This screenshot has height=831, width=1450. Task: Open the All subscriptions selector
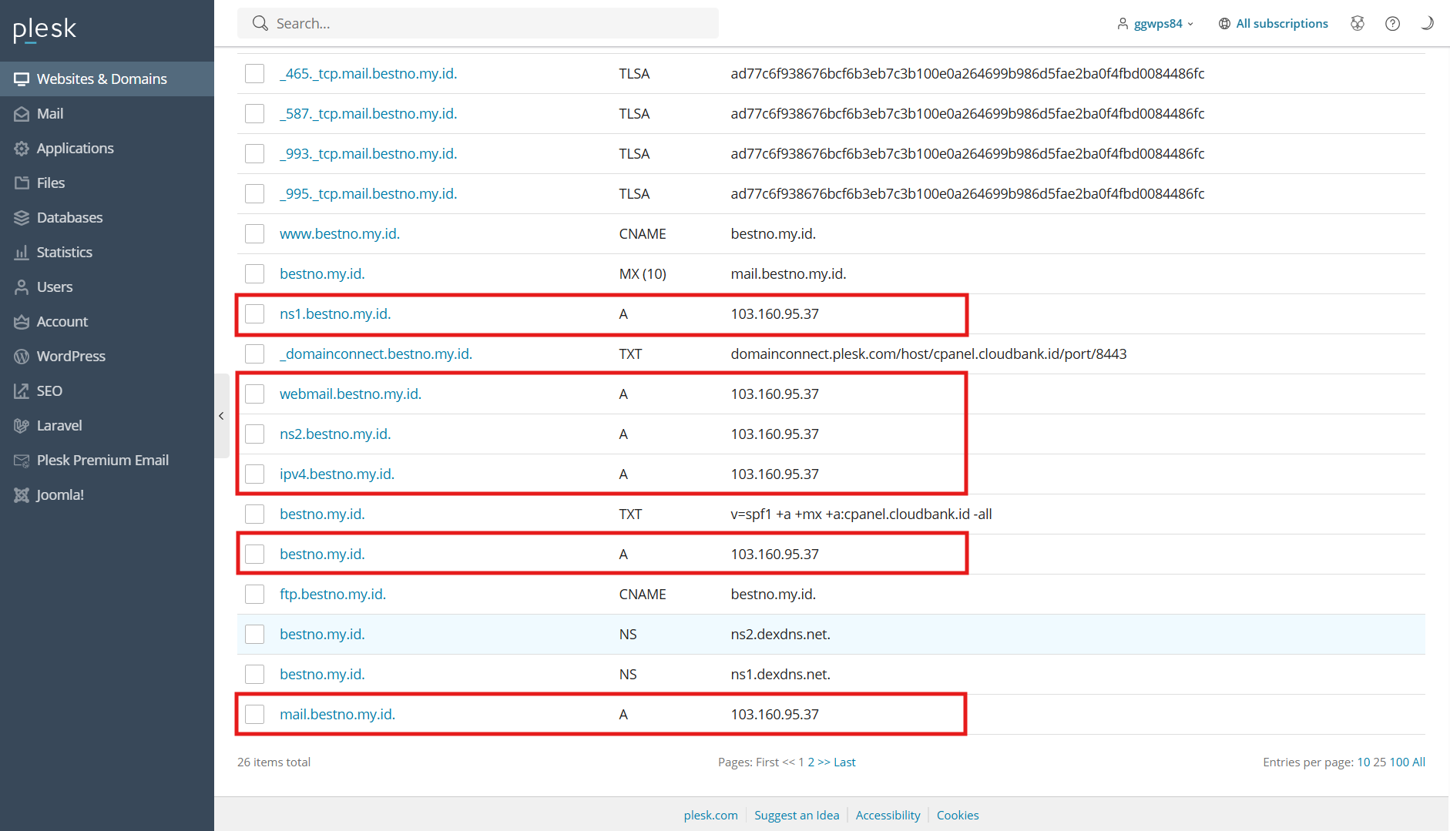[1274, 23]
